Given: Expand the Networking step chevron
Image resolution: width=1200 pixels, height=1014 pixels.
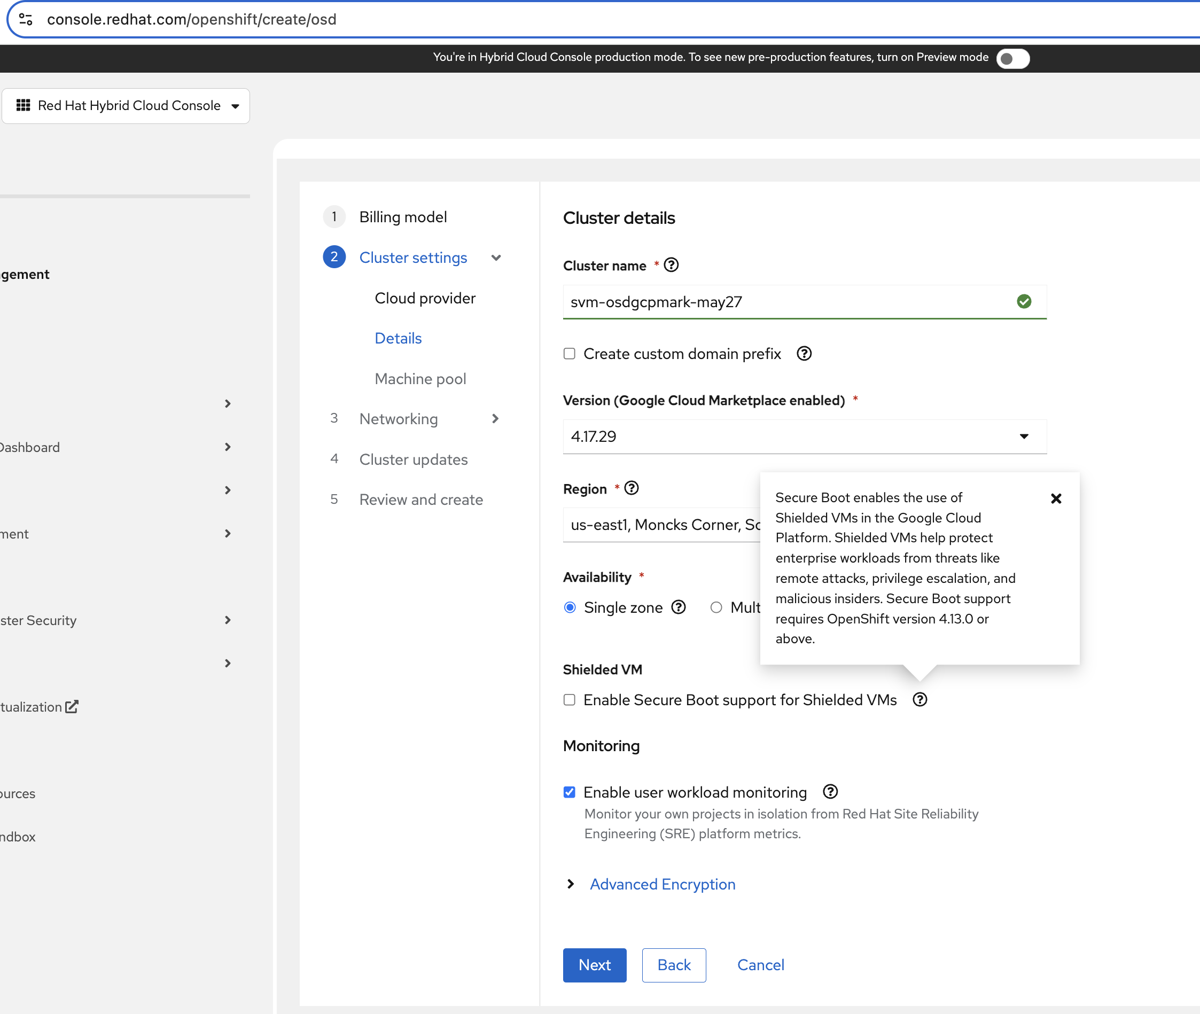Looking at the screenshot, I should coord(495,418).
